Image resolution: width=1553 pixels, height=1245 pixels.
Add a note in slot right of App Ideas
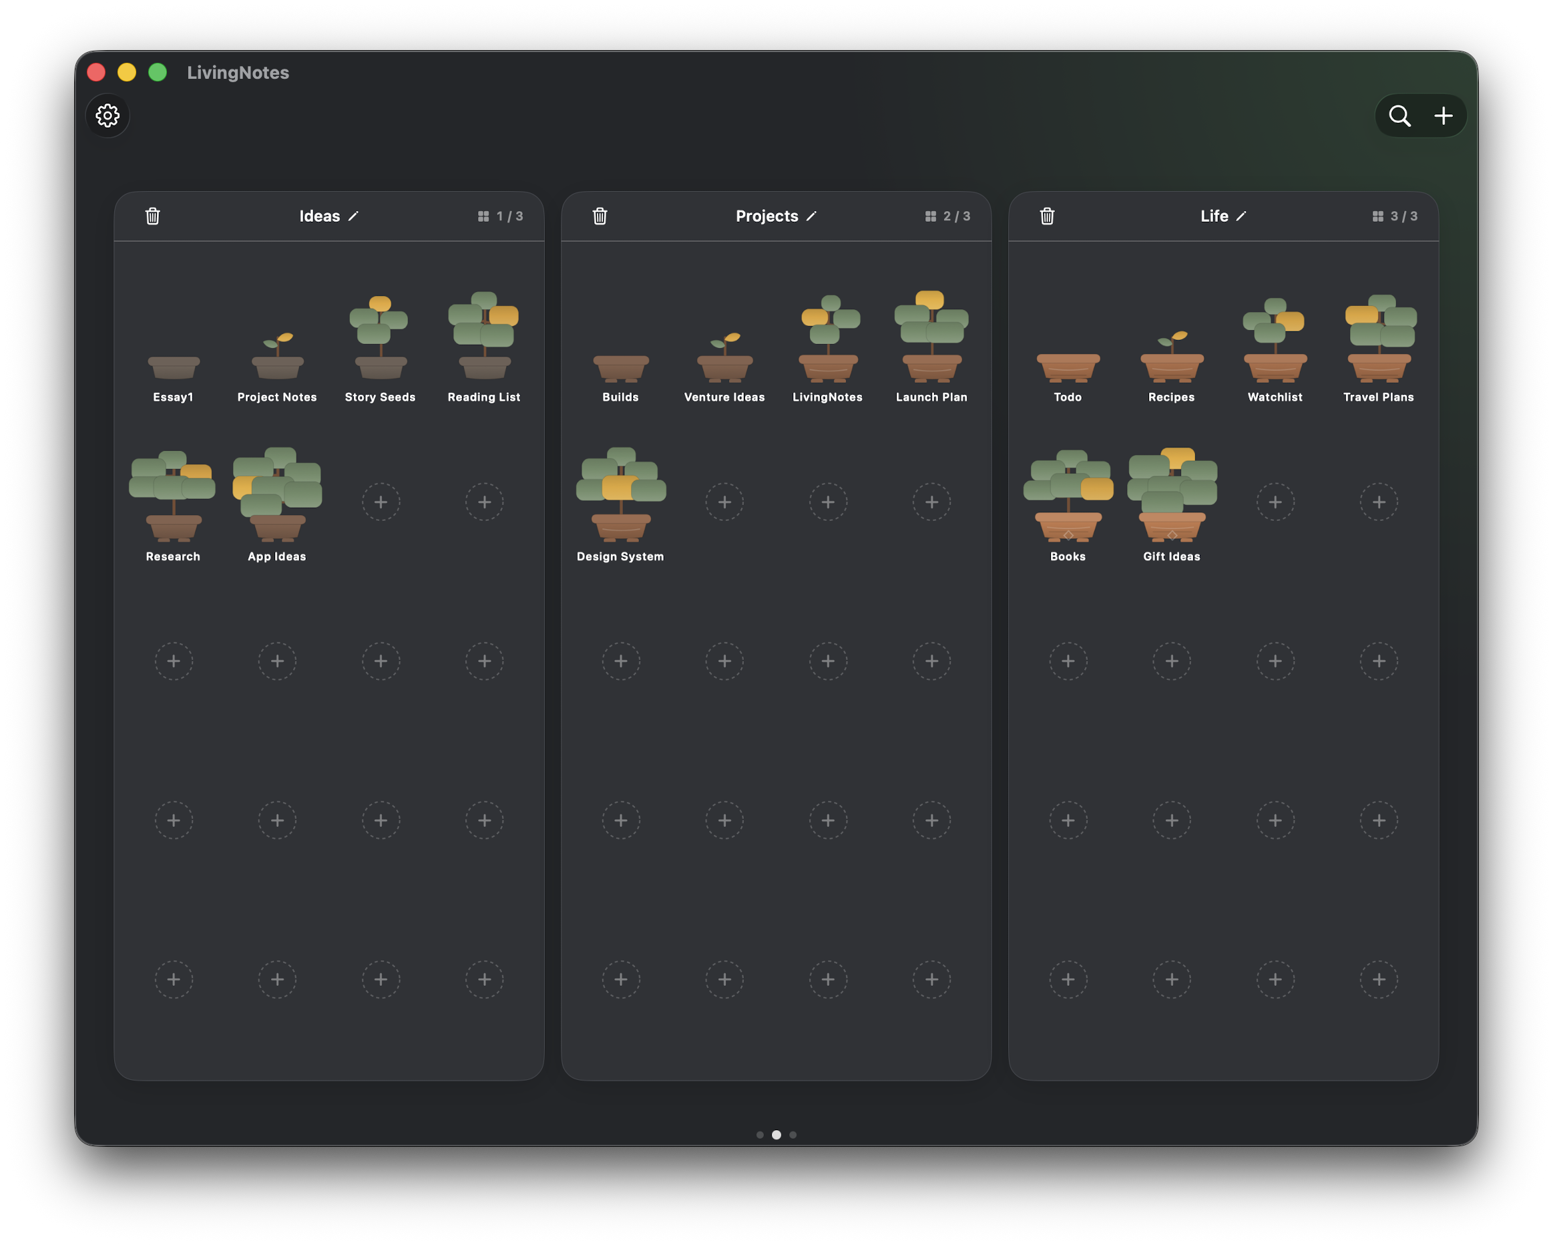(x=381, y=502)
